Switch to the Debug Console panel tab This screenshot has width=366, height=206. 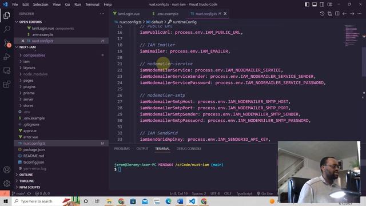tap(189, 149)
